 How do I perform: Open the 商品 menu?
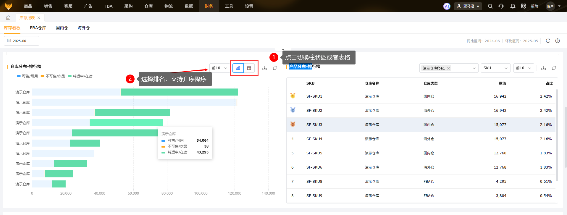tap(28, 6)
